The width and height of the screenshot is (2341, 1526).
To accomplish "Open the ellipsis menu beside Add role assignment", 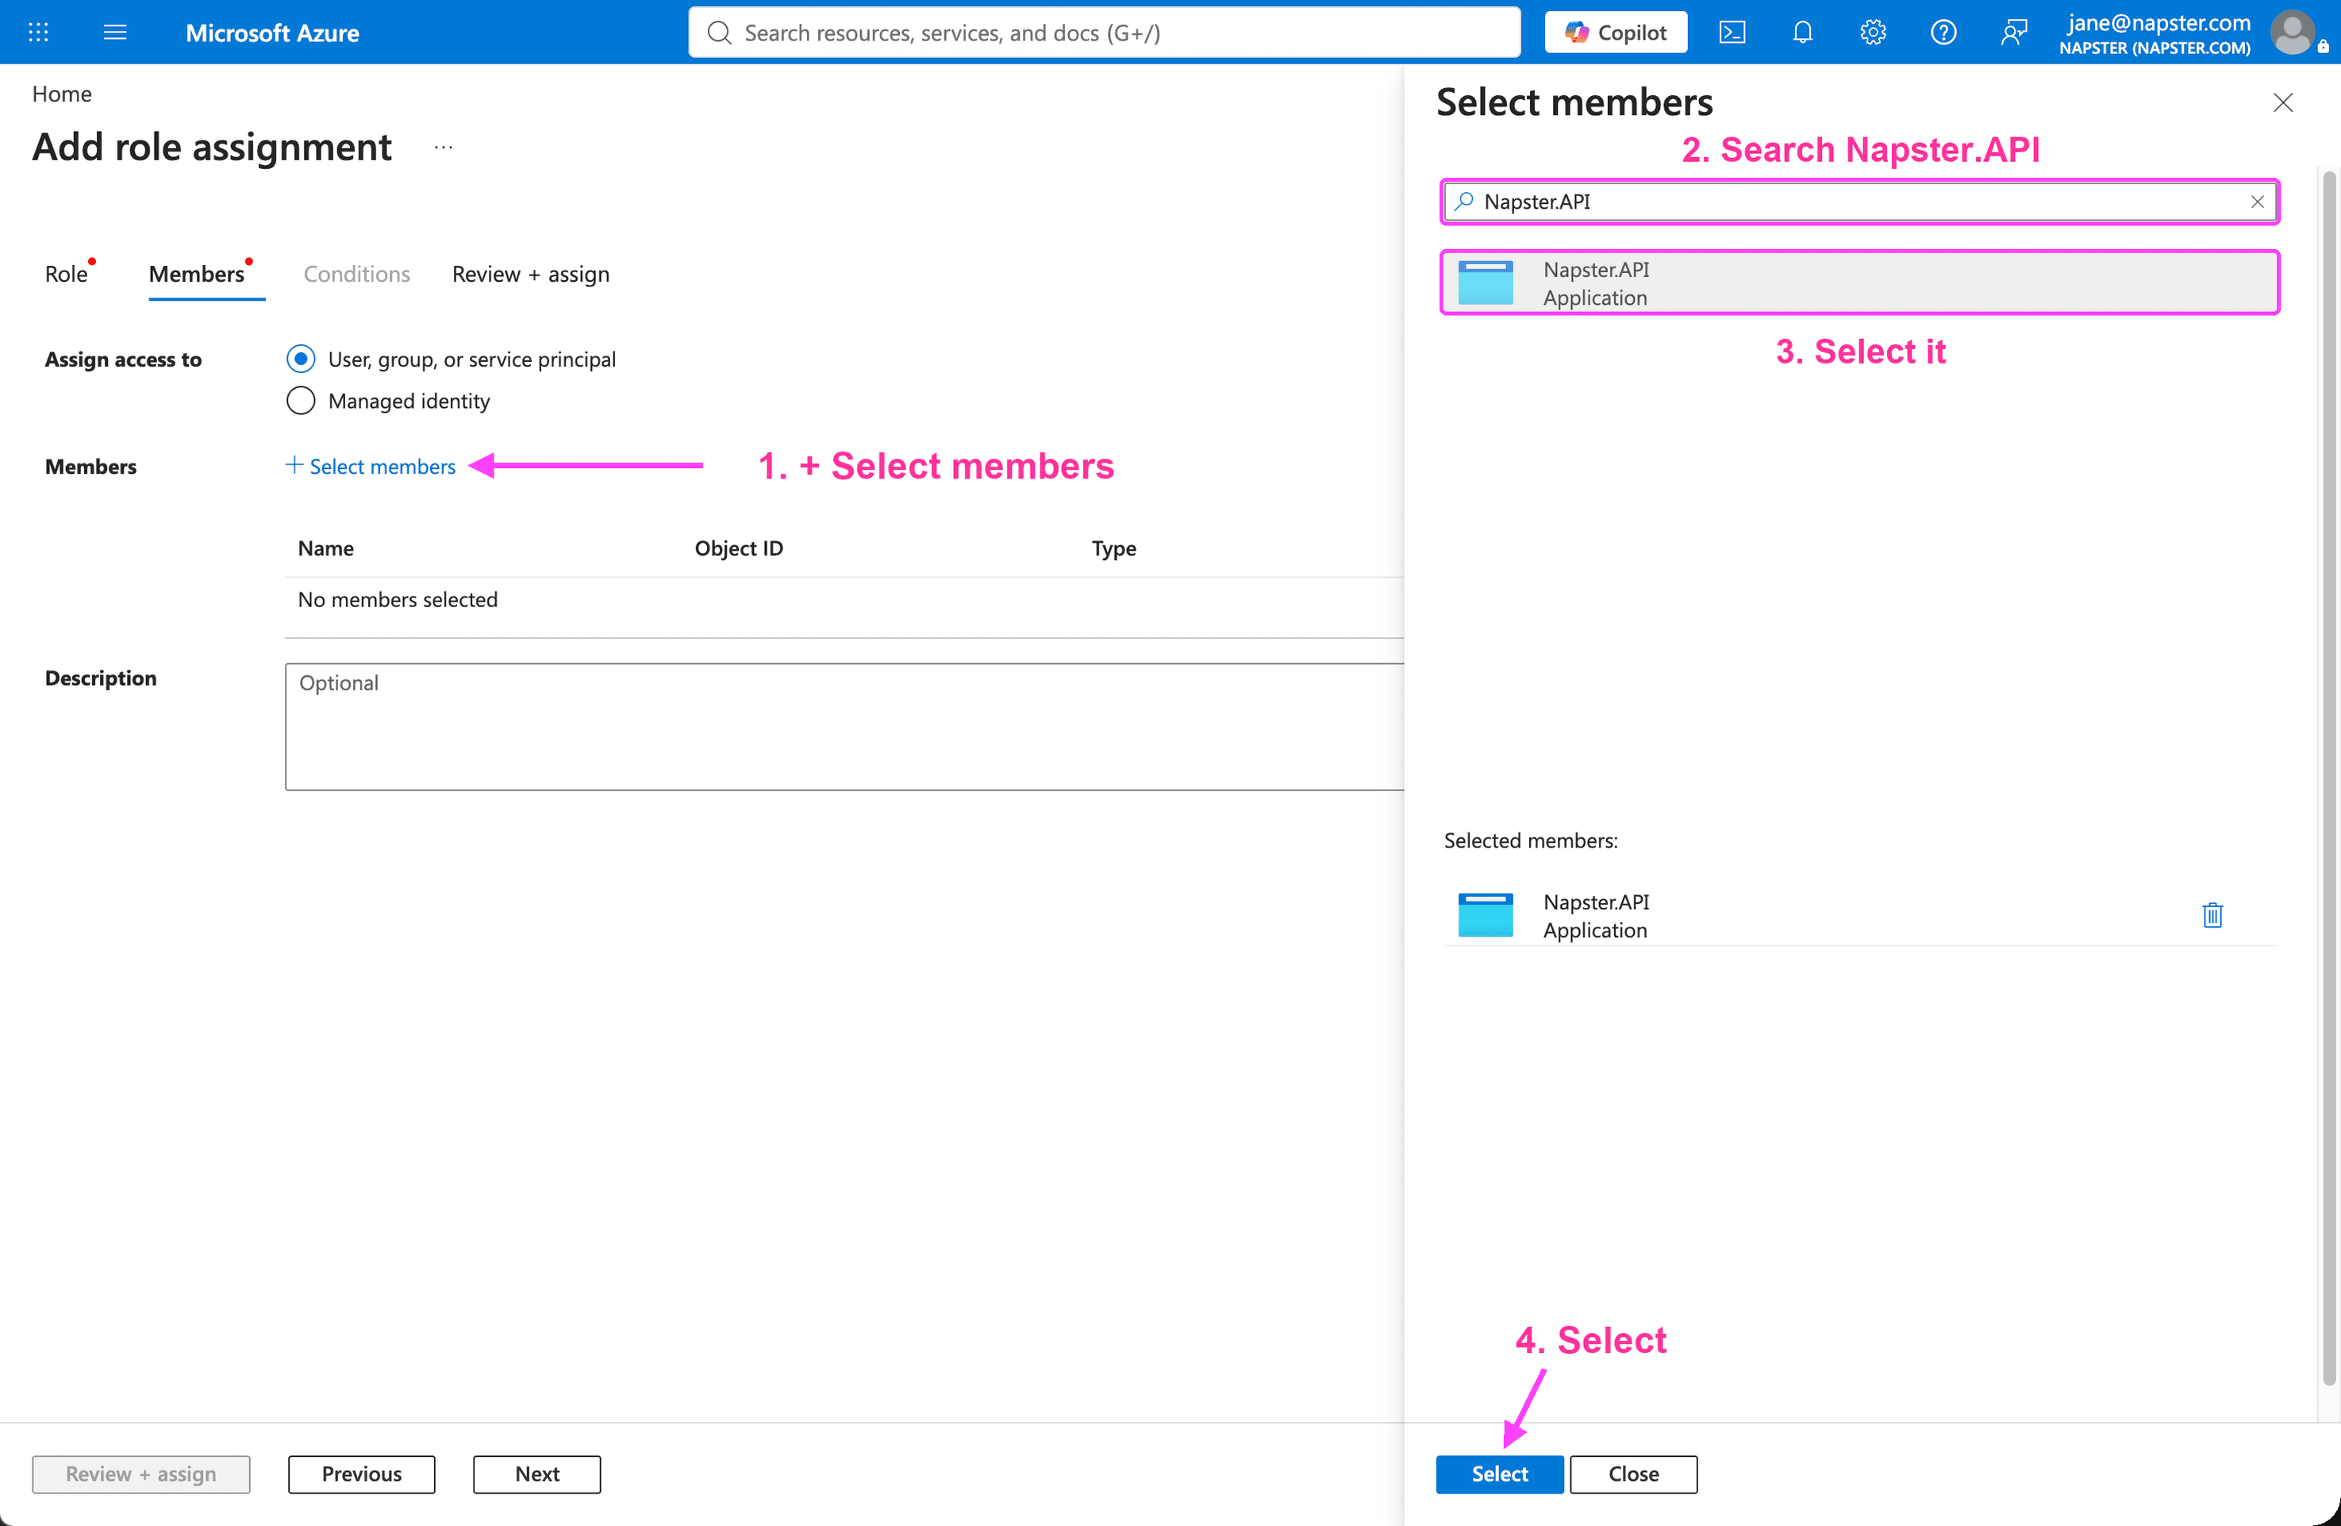I will coord(444,148).
